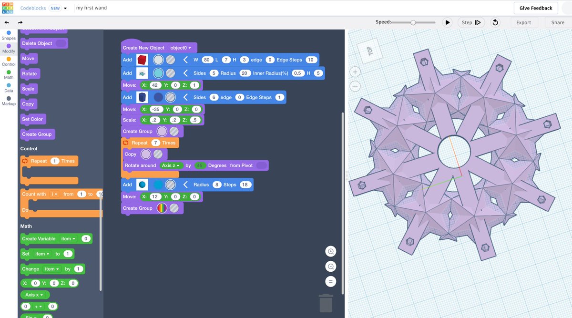The height and width of the screenshot is (318, 572).
Task: Toggle the striped circle on the sphere Add block
Action: tap(170, 185)
